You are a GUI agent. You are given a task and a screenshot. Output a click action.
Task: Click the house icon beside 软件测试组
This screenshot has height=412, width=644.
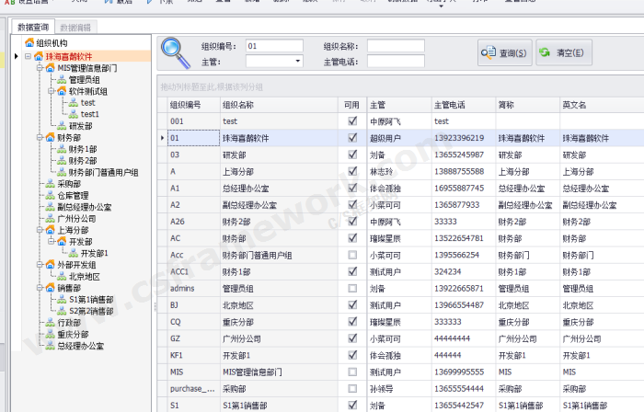[62, 92]
